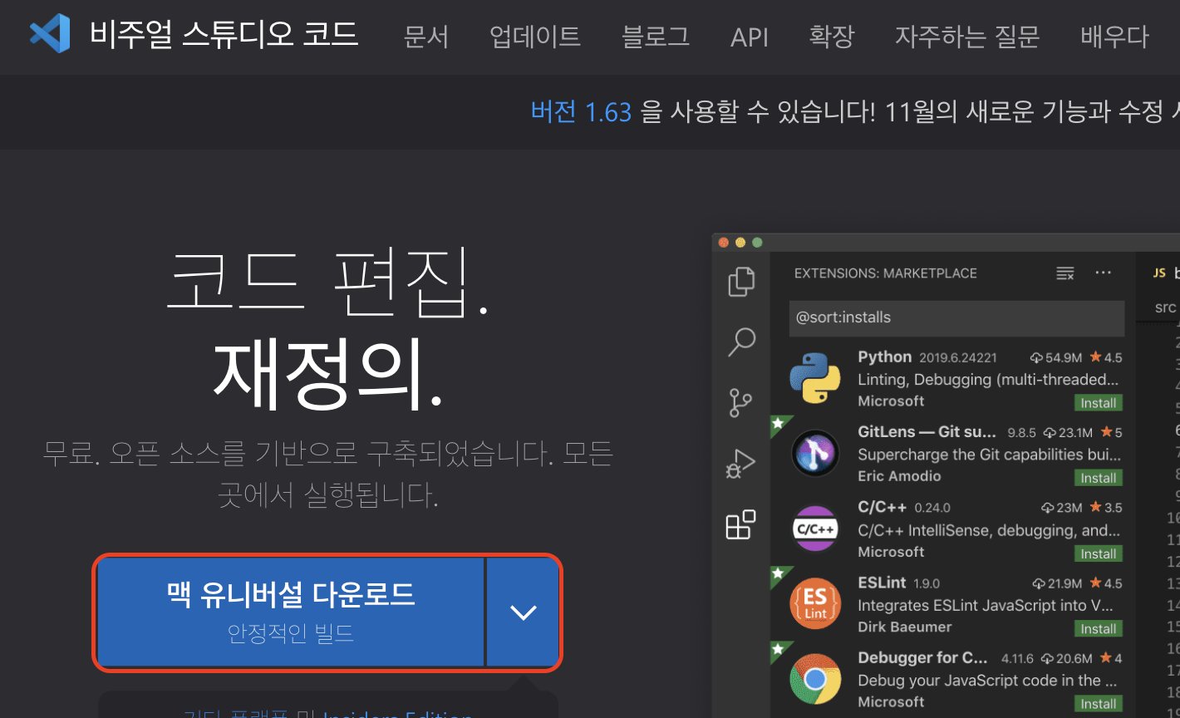Open the 배우다 menu item
This screenshot has height=718, width=1180.
click(x=1115, y=37)
